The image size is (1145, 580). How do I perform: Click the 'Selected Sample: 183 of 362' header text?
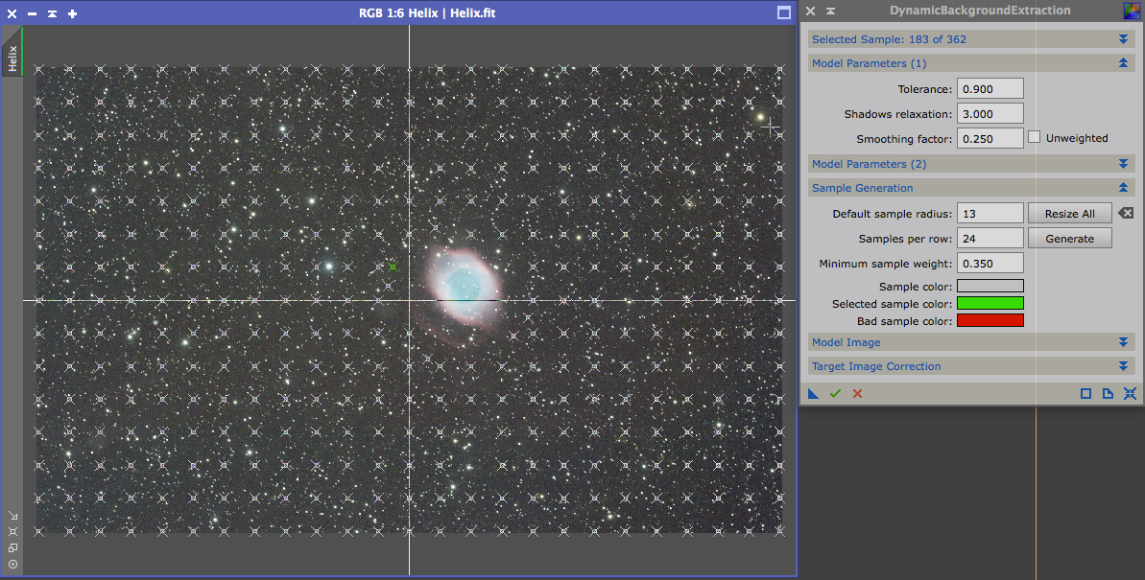coord(889,39)
